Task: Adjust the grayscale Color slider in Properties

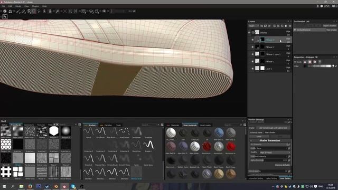Action: [x=320, y=66]
